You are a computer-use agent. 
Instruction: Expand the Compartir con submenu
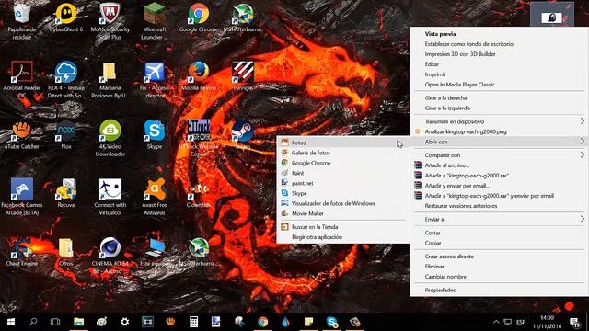point(499,155)
